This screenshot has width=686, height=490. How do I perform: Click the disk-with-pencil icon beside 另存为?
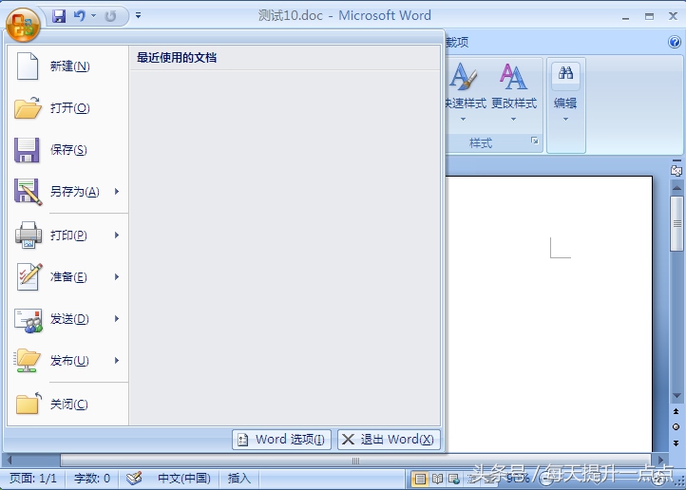click(x=28, y=192)
